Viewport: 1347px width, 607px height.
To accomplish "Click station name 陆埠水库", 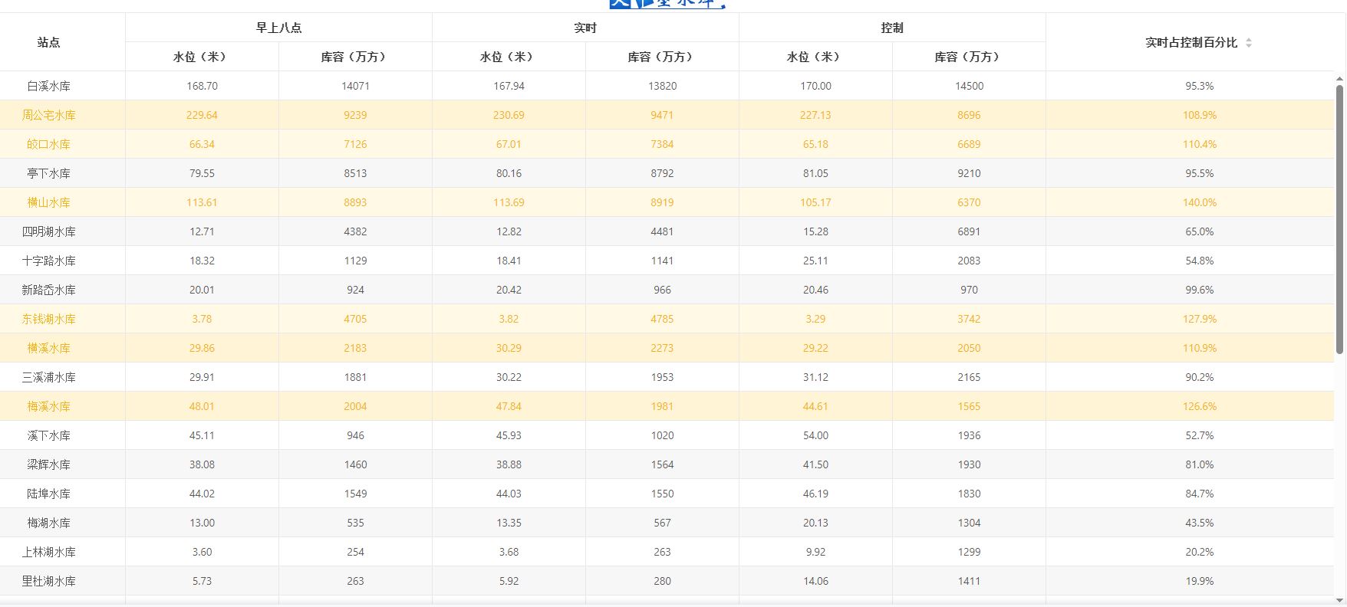I will [x=48, y=494].
